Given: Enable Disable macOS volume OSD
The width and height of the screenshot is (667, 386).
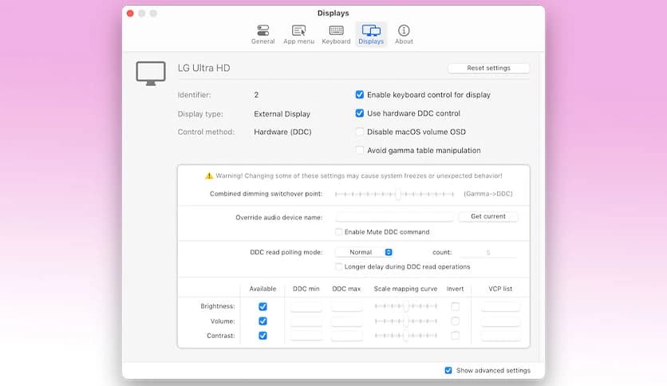Looking at the screenshot, I should tap(360, 132).
